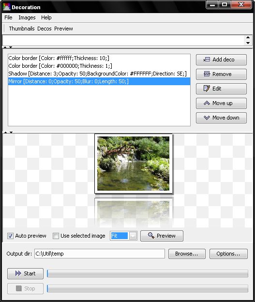255x302 pixels.
Task: Enable the Use selected image checkbox
Action: [56, 236]
